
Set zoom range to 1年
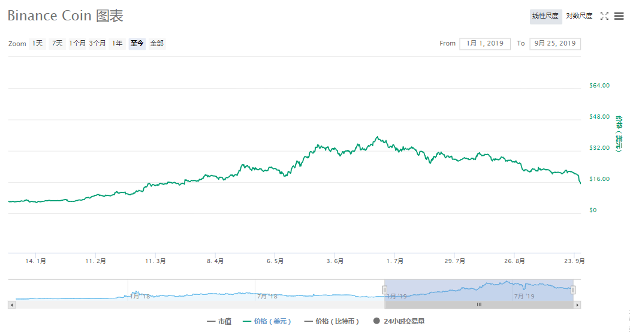point(117,43)
